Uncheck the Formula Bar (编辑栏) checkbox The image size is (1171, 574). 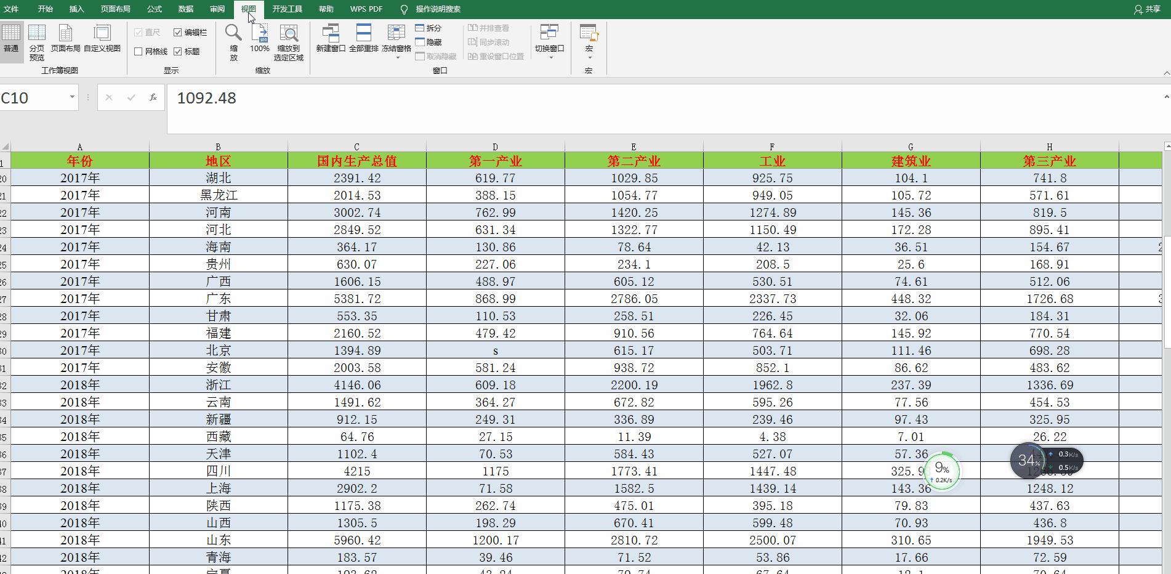pyautogui.click(x=178, y=33)
